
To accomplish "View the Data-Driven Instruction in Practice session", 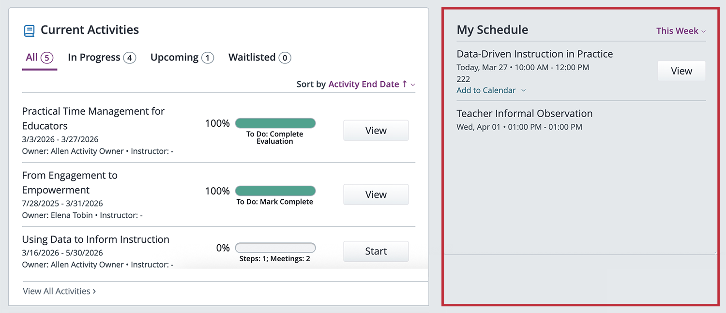I will click(681, 71).
